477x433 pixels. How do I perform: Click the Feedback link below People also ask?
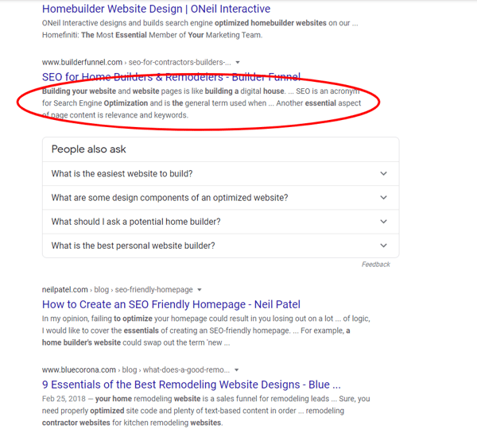tap(376, 265)
